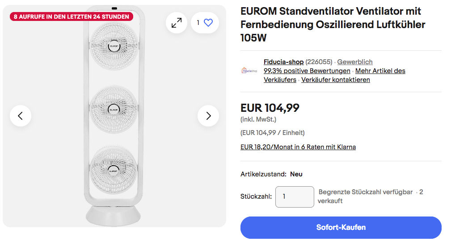Viewport: 451px width, 241px height.
Task: Open the 99,3% positive Bewertungen link
Action: (307, 71)
